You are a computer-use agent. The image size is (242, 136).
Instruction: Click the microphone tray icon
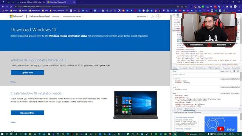[208, 134]
